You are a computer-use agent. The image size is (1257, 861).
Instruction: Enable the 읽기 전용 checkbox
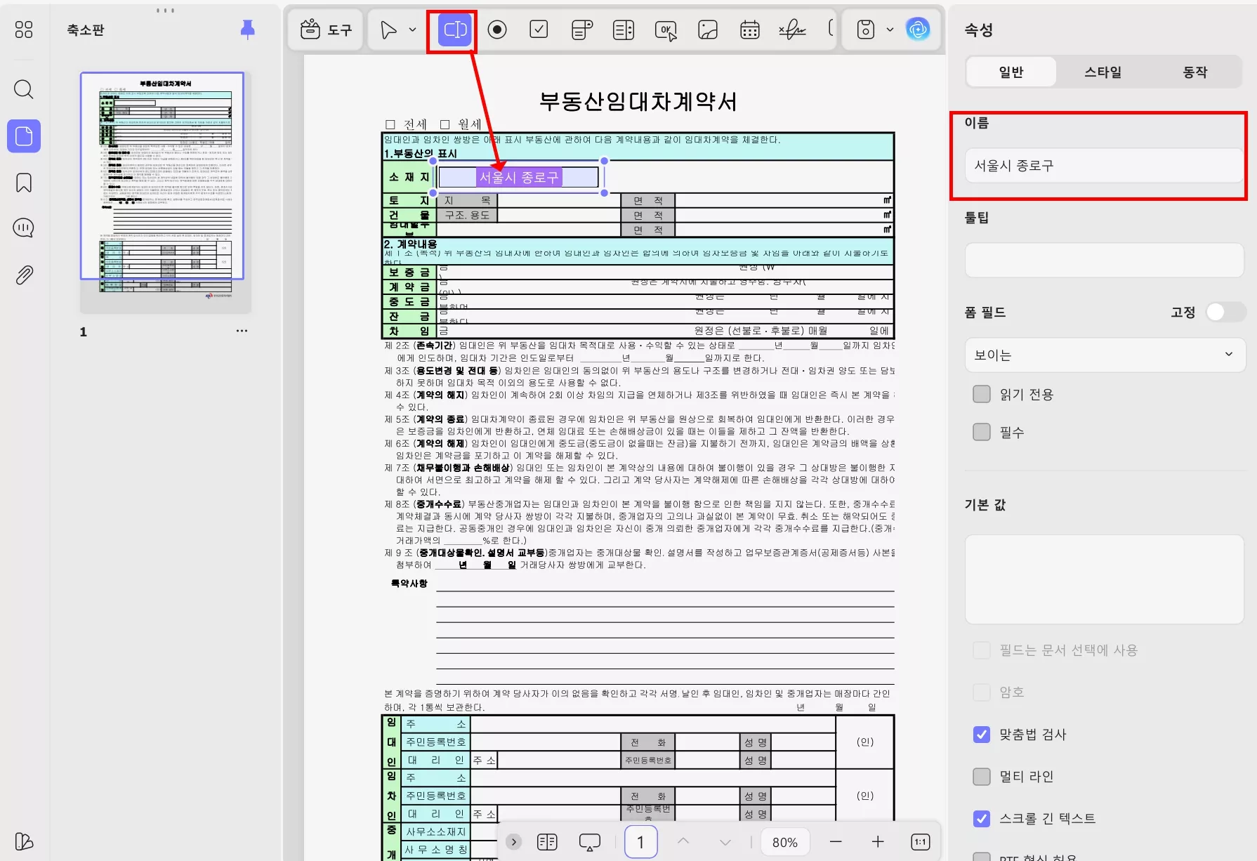(x=981, y=394)
